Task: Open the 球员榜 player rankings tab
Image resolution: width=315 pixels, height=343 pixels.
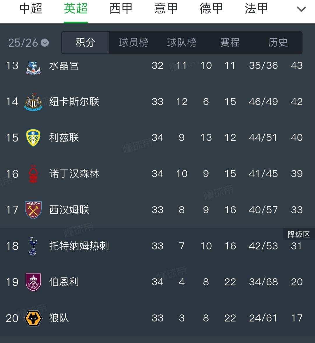Action: point(134,43)
